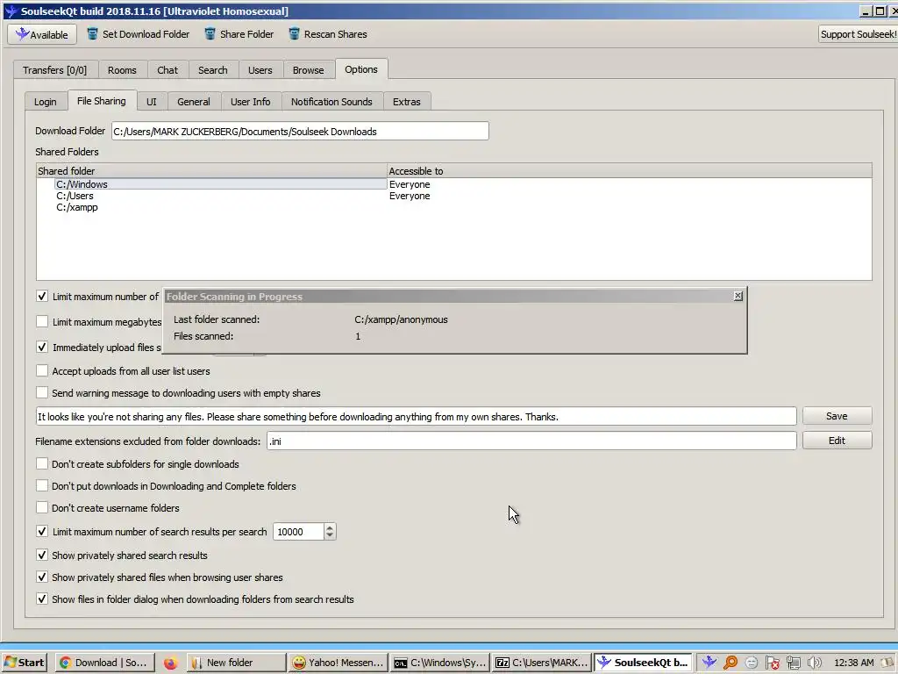Viewport: 898px width, 674px height.
Task: Switch to User Info sub-tab
Action: point(250,102)
